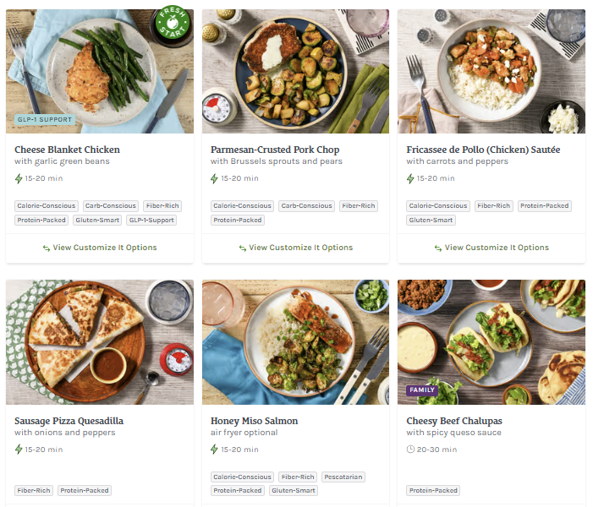Select the GLP-1-Support tag under Cheese Blanket Chicken
Viewport: 593px width, 507px height.
point(151,220)
